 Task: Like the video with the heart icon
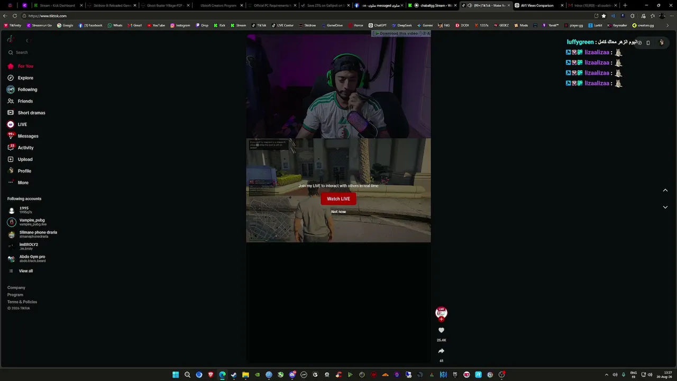[441, 330]
